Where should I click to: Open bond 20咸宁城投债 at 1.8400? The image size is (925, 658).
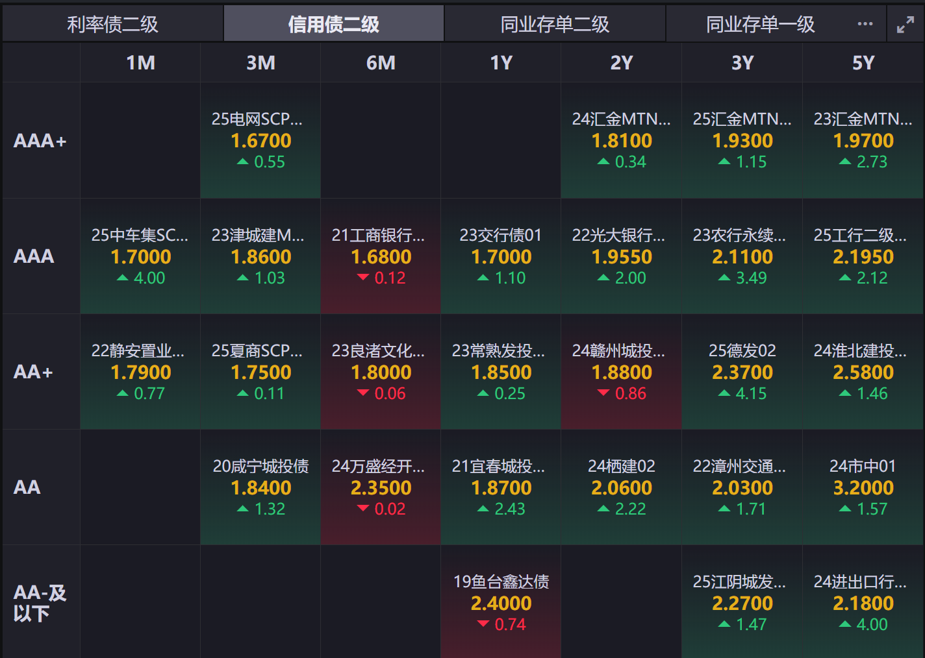tap(260, 487)
